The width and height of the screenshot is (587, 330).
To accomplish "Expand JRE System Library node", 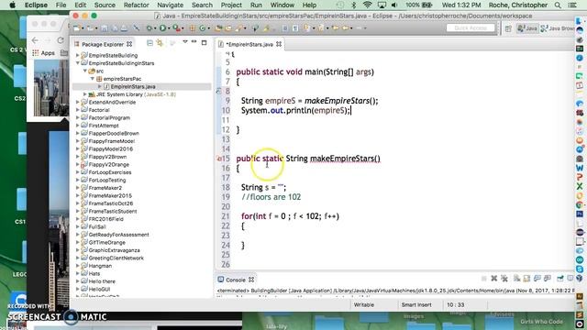I will (x=85, y=94).
